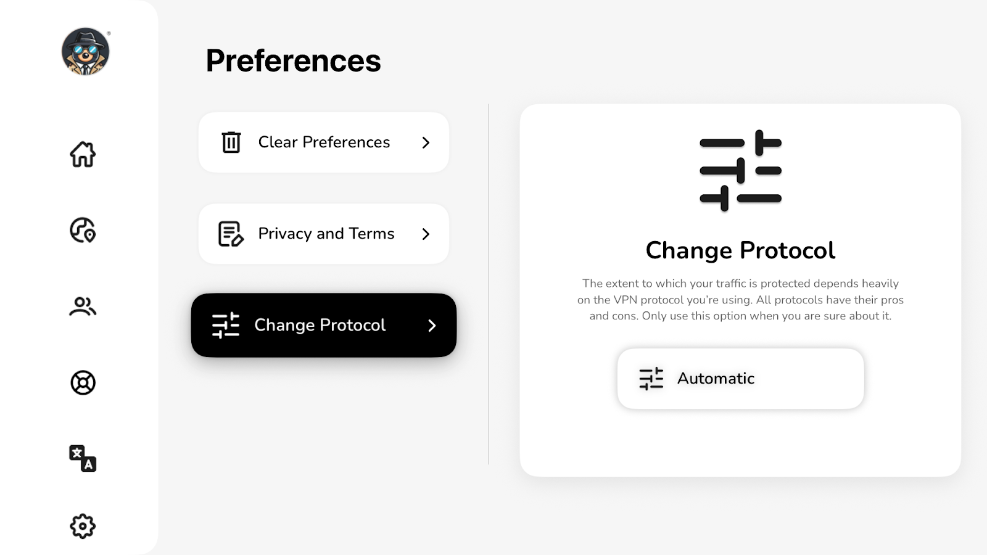This screenshot has width=987, height=555.
Task: Open the support lifebuoy icon
Action: coord(83,383)
